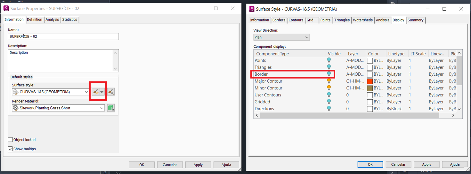471x174 pixels.
Task: Toggle the Border visibility lightbulb
Action: (329, 74)
